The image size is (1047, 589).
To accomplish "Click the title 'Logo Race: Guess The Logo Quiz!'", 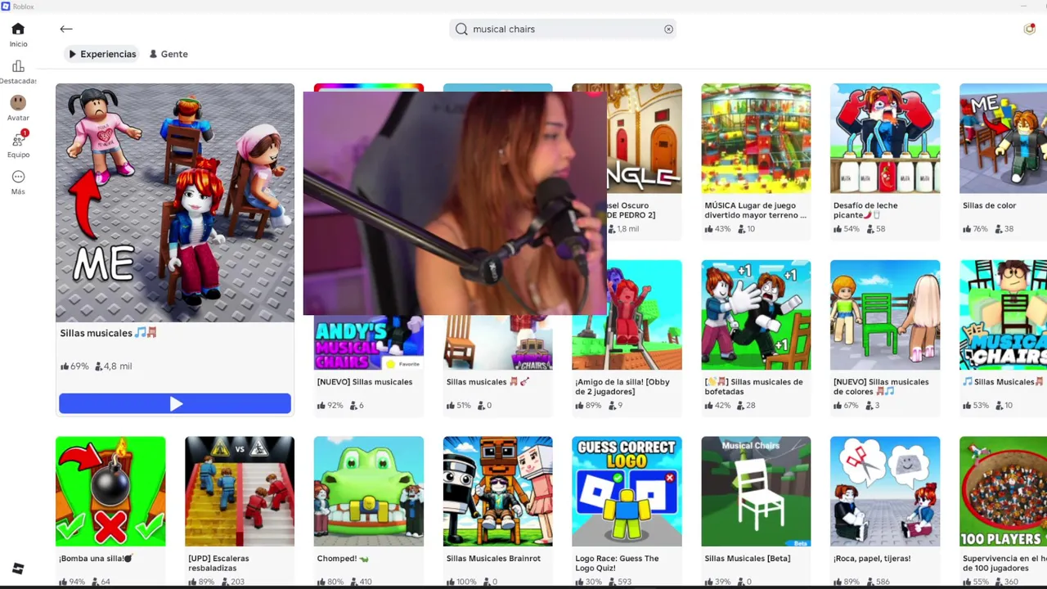I will tap(617, 564).
